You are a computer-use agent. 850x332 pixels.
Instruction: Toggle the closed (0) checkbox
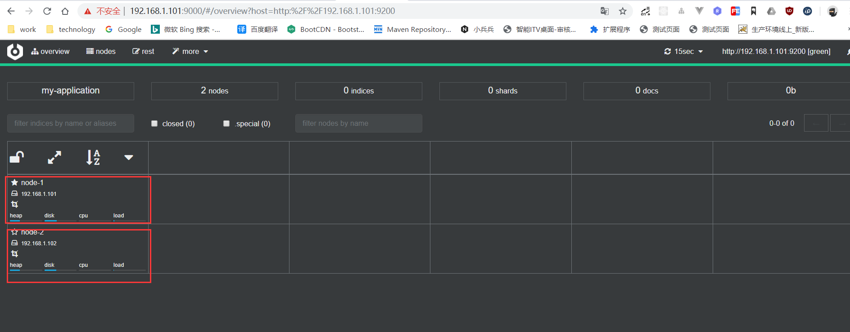coord(154,124)
